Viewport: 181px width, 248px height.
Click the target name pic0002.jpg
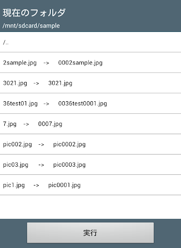click(x=69, y=144)
